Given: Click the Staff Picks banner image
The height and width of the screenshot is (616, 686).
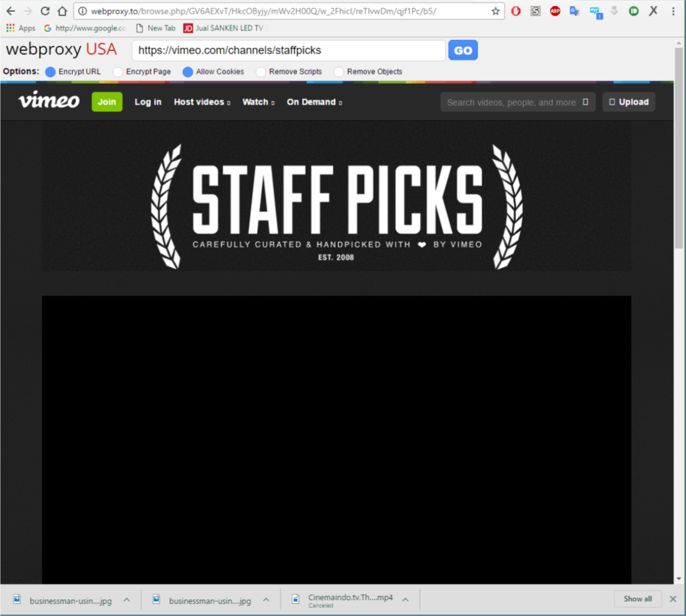Looking at the screenshot, I should 336,197.
